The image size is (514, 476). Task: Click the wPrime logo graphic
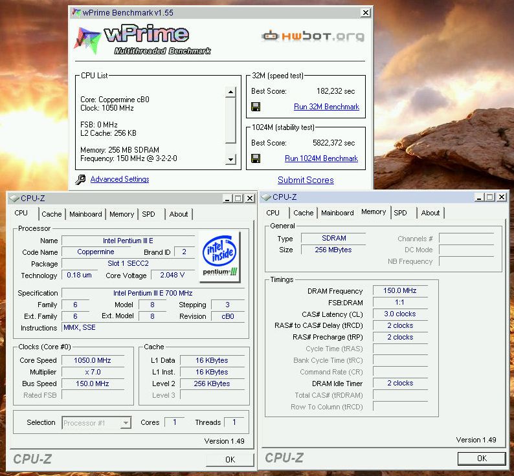(x=142, y=39)
